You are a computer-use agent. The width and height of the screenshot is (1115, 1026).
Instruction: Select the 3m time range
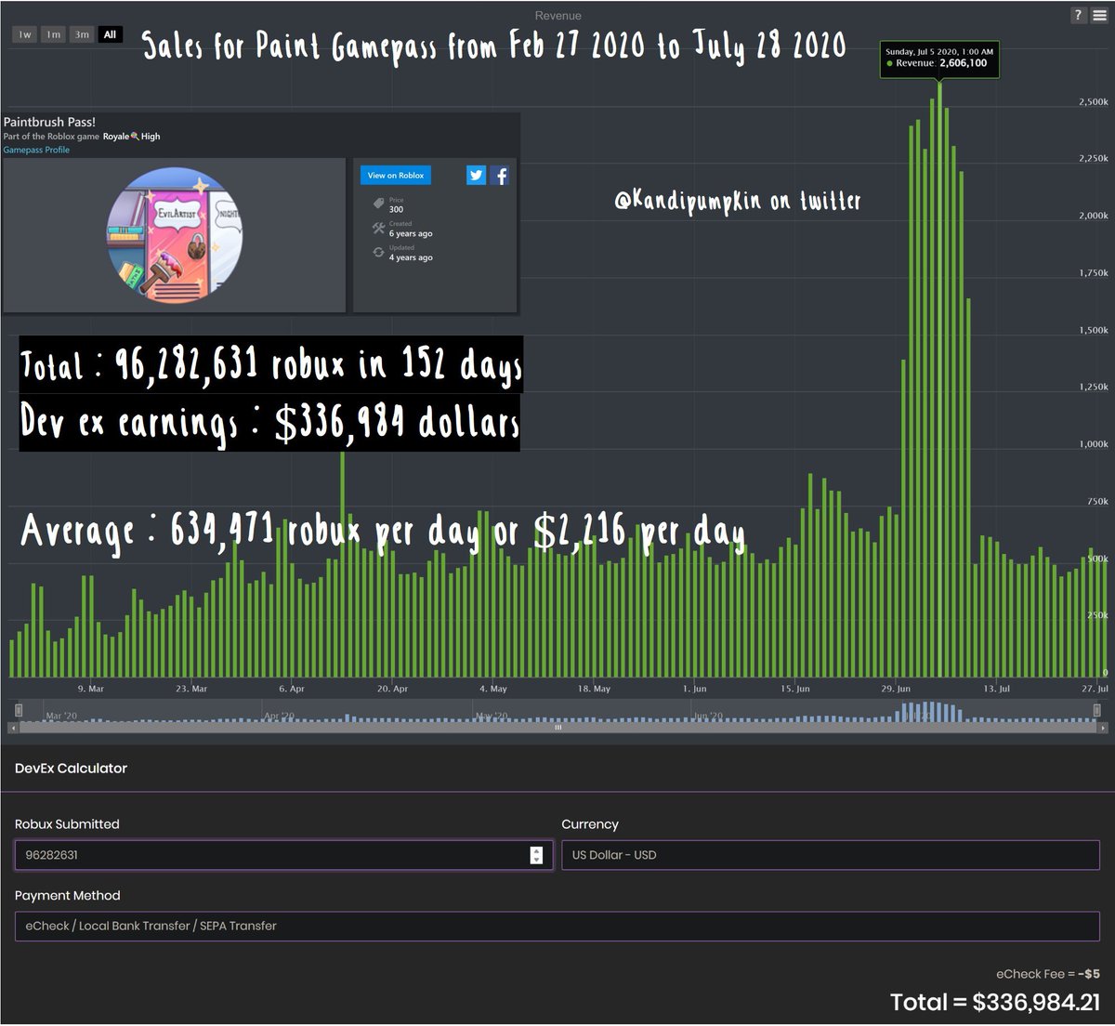click(x=82, y=34)
